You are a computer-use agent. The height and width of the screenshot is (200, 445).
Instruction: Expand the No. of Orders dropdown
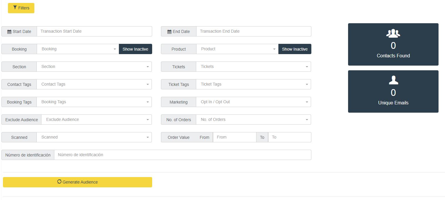coord(253,120)
